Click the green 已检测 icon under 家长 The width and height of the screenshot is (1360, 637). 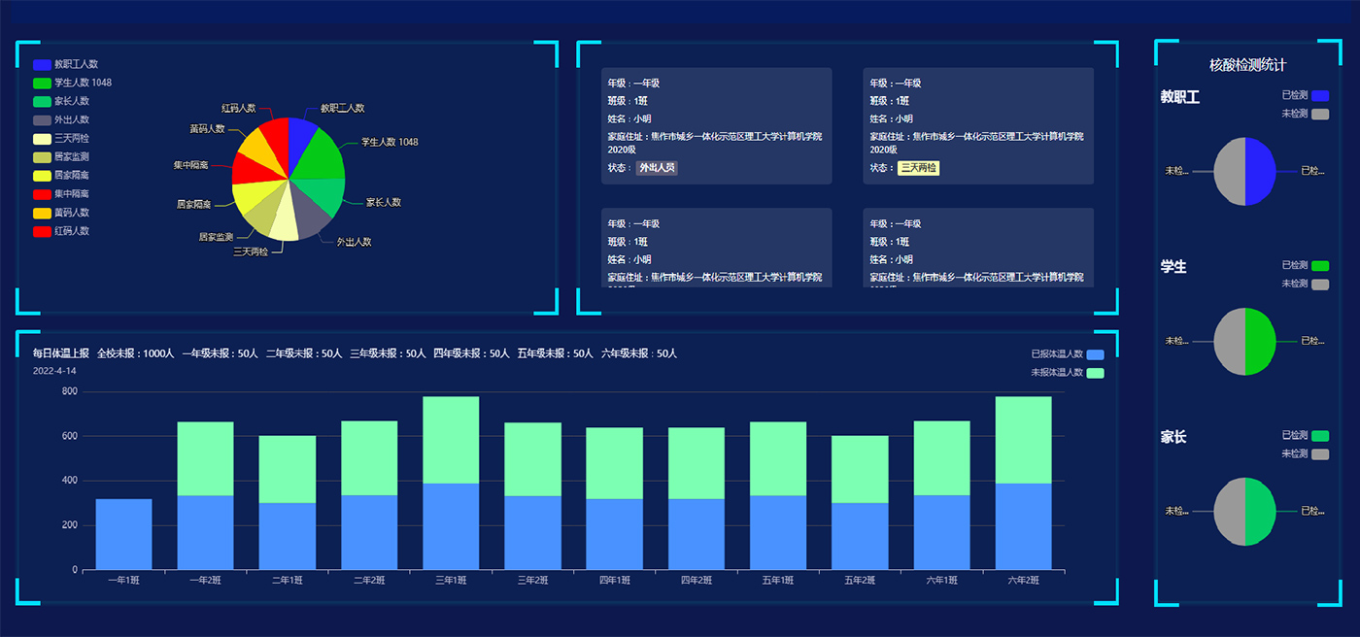tap(1319, 436)
